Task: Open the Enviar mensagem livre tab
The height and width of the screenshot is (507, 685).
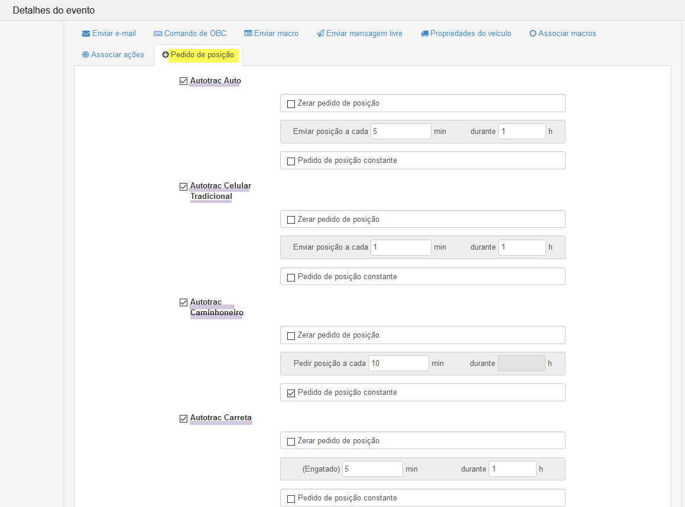Action: click(359, 34)
